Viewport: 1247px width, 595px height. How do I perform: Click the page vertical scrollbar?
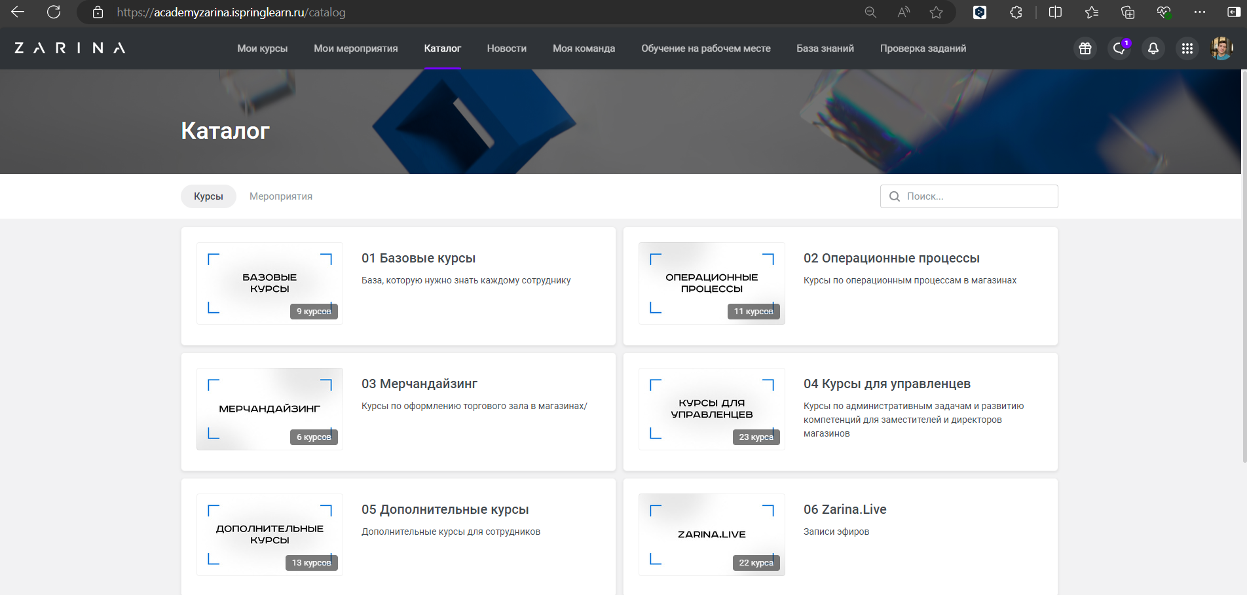coord(1242,262)
